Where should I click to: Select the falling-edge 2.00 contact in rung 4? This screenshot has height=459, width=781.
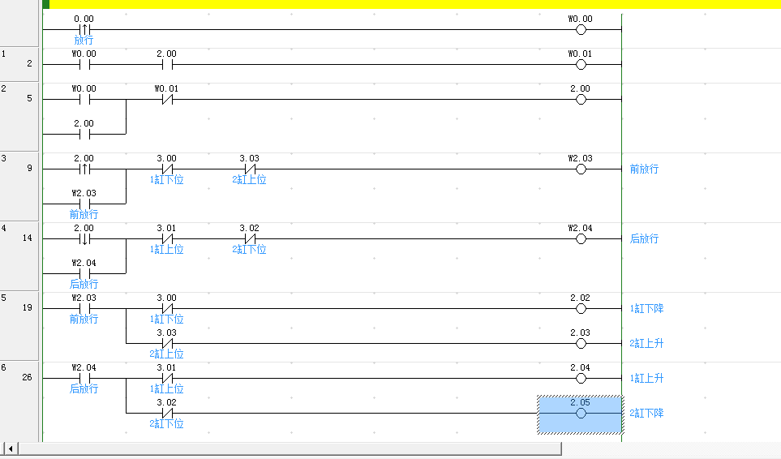84,239
